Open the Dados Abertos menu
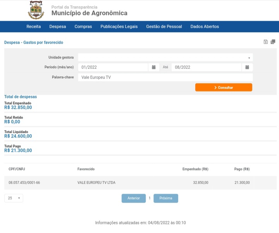 (205, 26)
